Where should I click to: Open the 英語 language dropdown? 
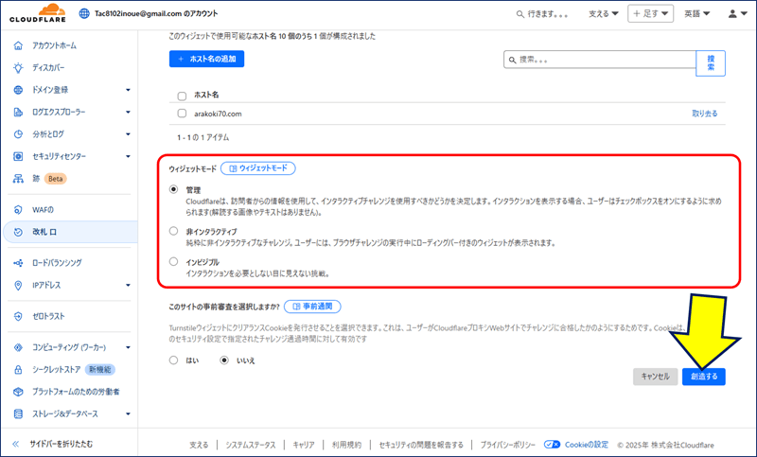(x=697, y=14)
